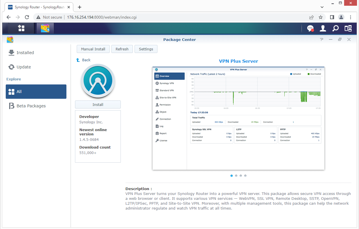Show the second screenshot dot
Viewport: 359px width, 229px height.
pos(236,176)
